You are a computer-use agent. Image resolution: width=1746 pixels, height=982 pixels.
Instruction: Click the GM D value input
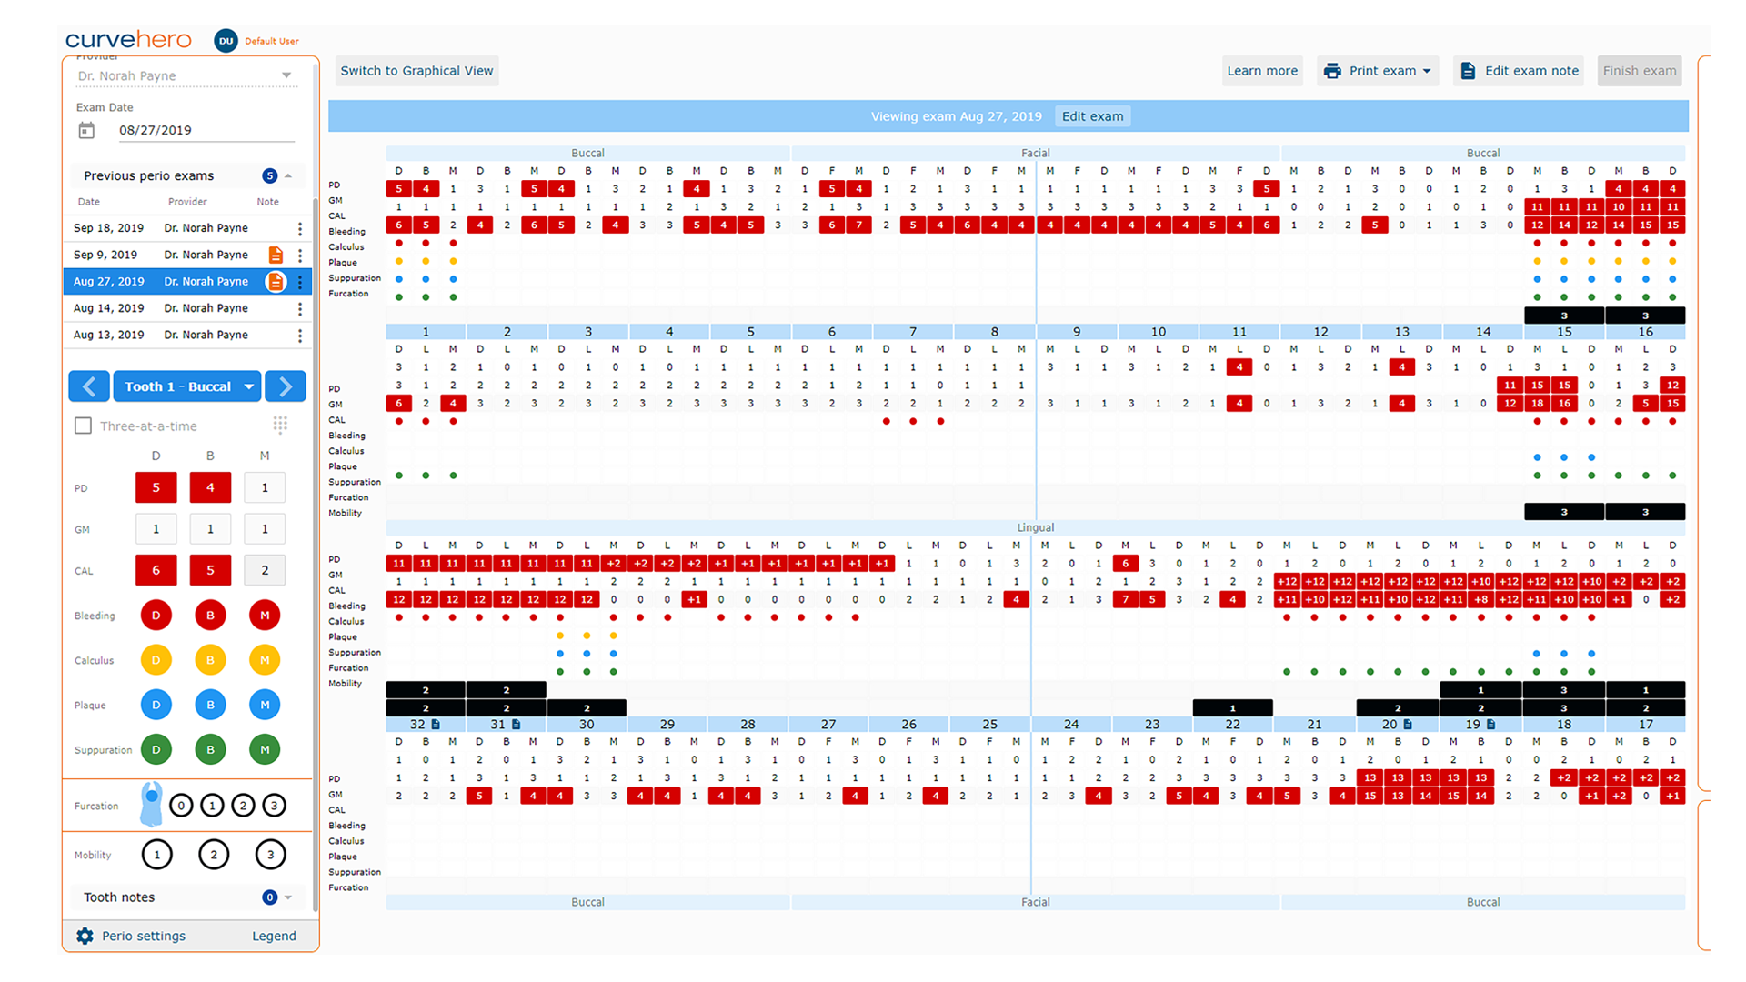point(156,529)
